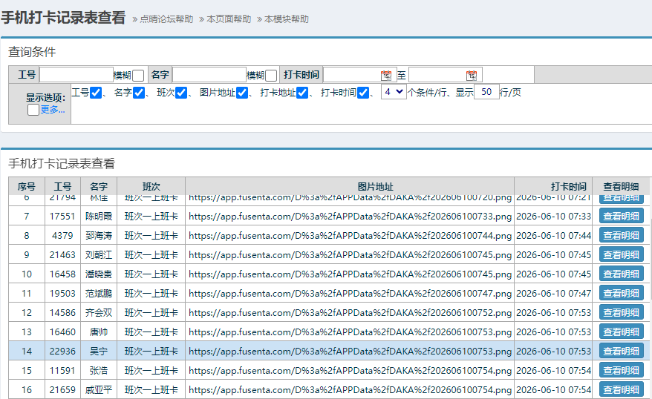
Task: Select employee number cell 22936
Action: [63, 352]
